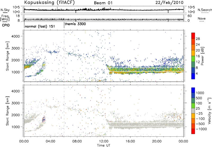Click the '3000' tick in velocity panel
The width and height of the screenshot is (212, 147).
coord(16,103)
